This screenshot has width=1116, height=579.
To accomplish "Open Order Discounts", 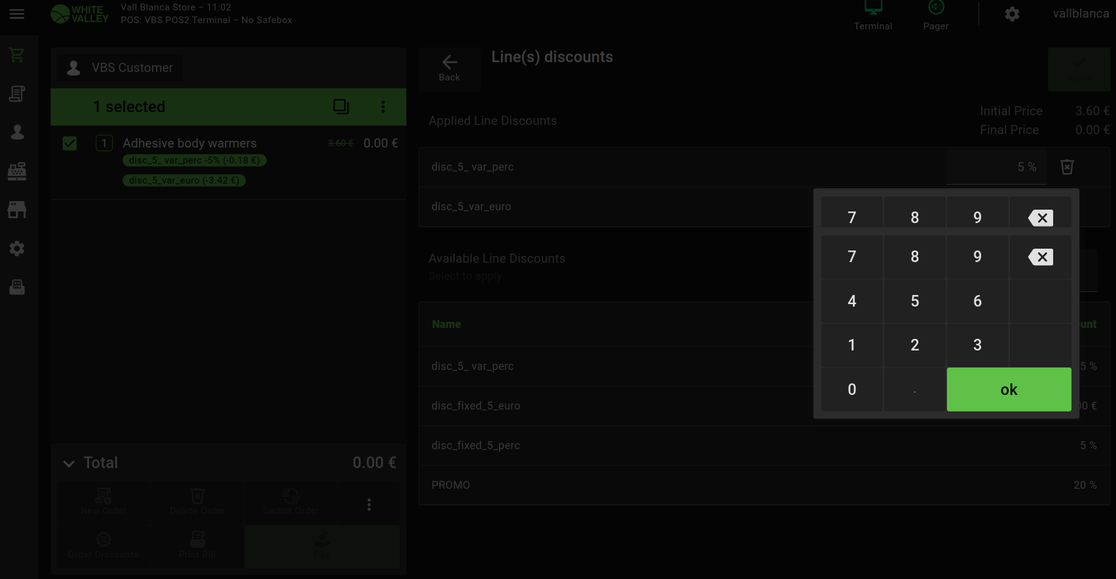I will click(x=104, y=547).
